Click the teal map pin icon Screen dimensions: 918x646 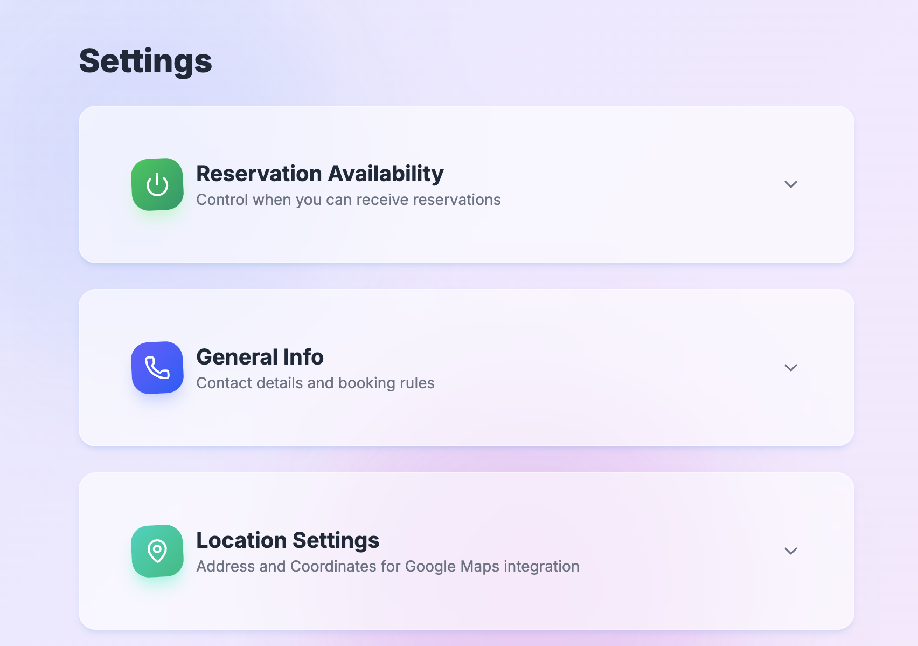click(157, 551)
